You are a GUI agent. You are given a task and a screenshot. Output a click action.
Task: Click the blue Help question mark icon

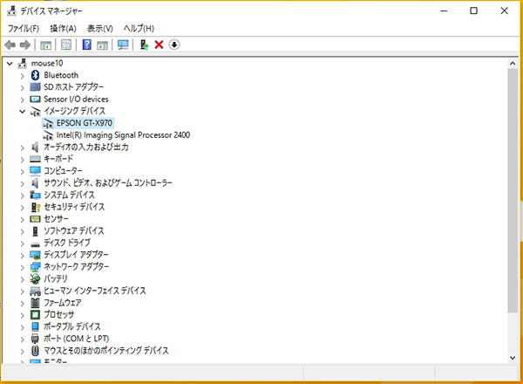point(86,45)
